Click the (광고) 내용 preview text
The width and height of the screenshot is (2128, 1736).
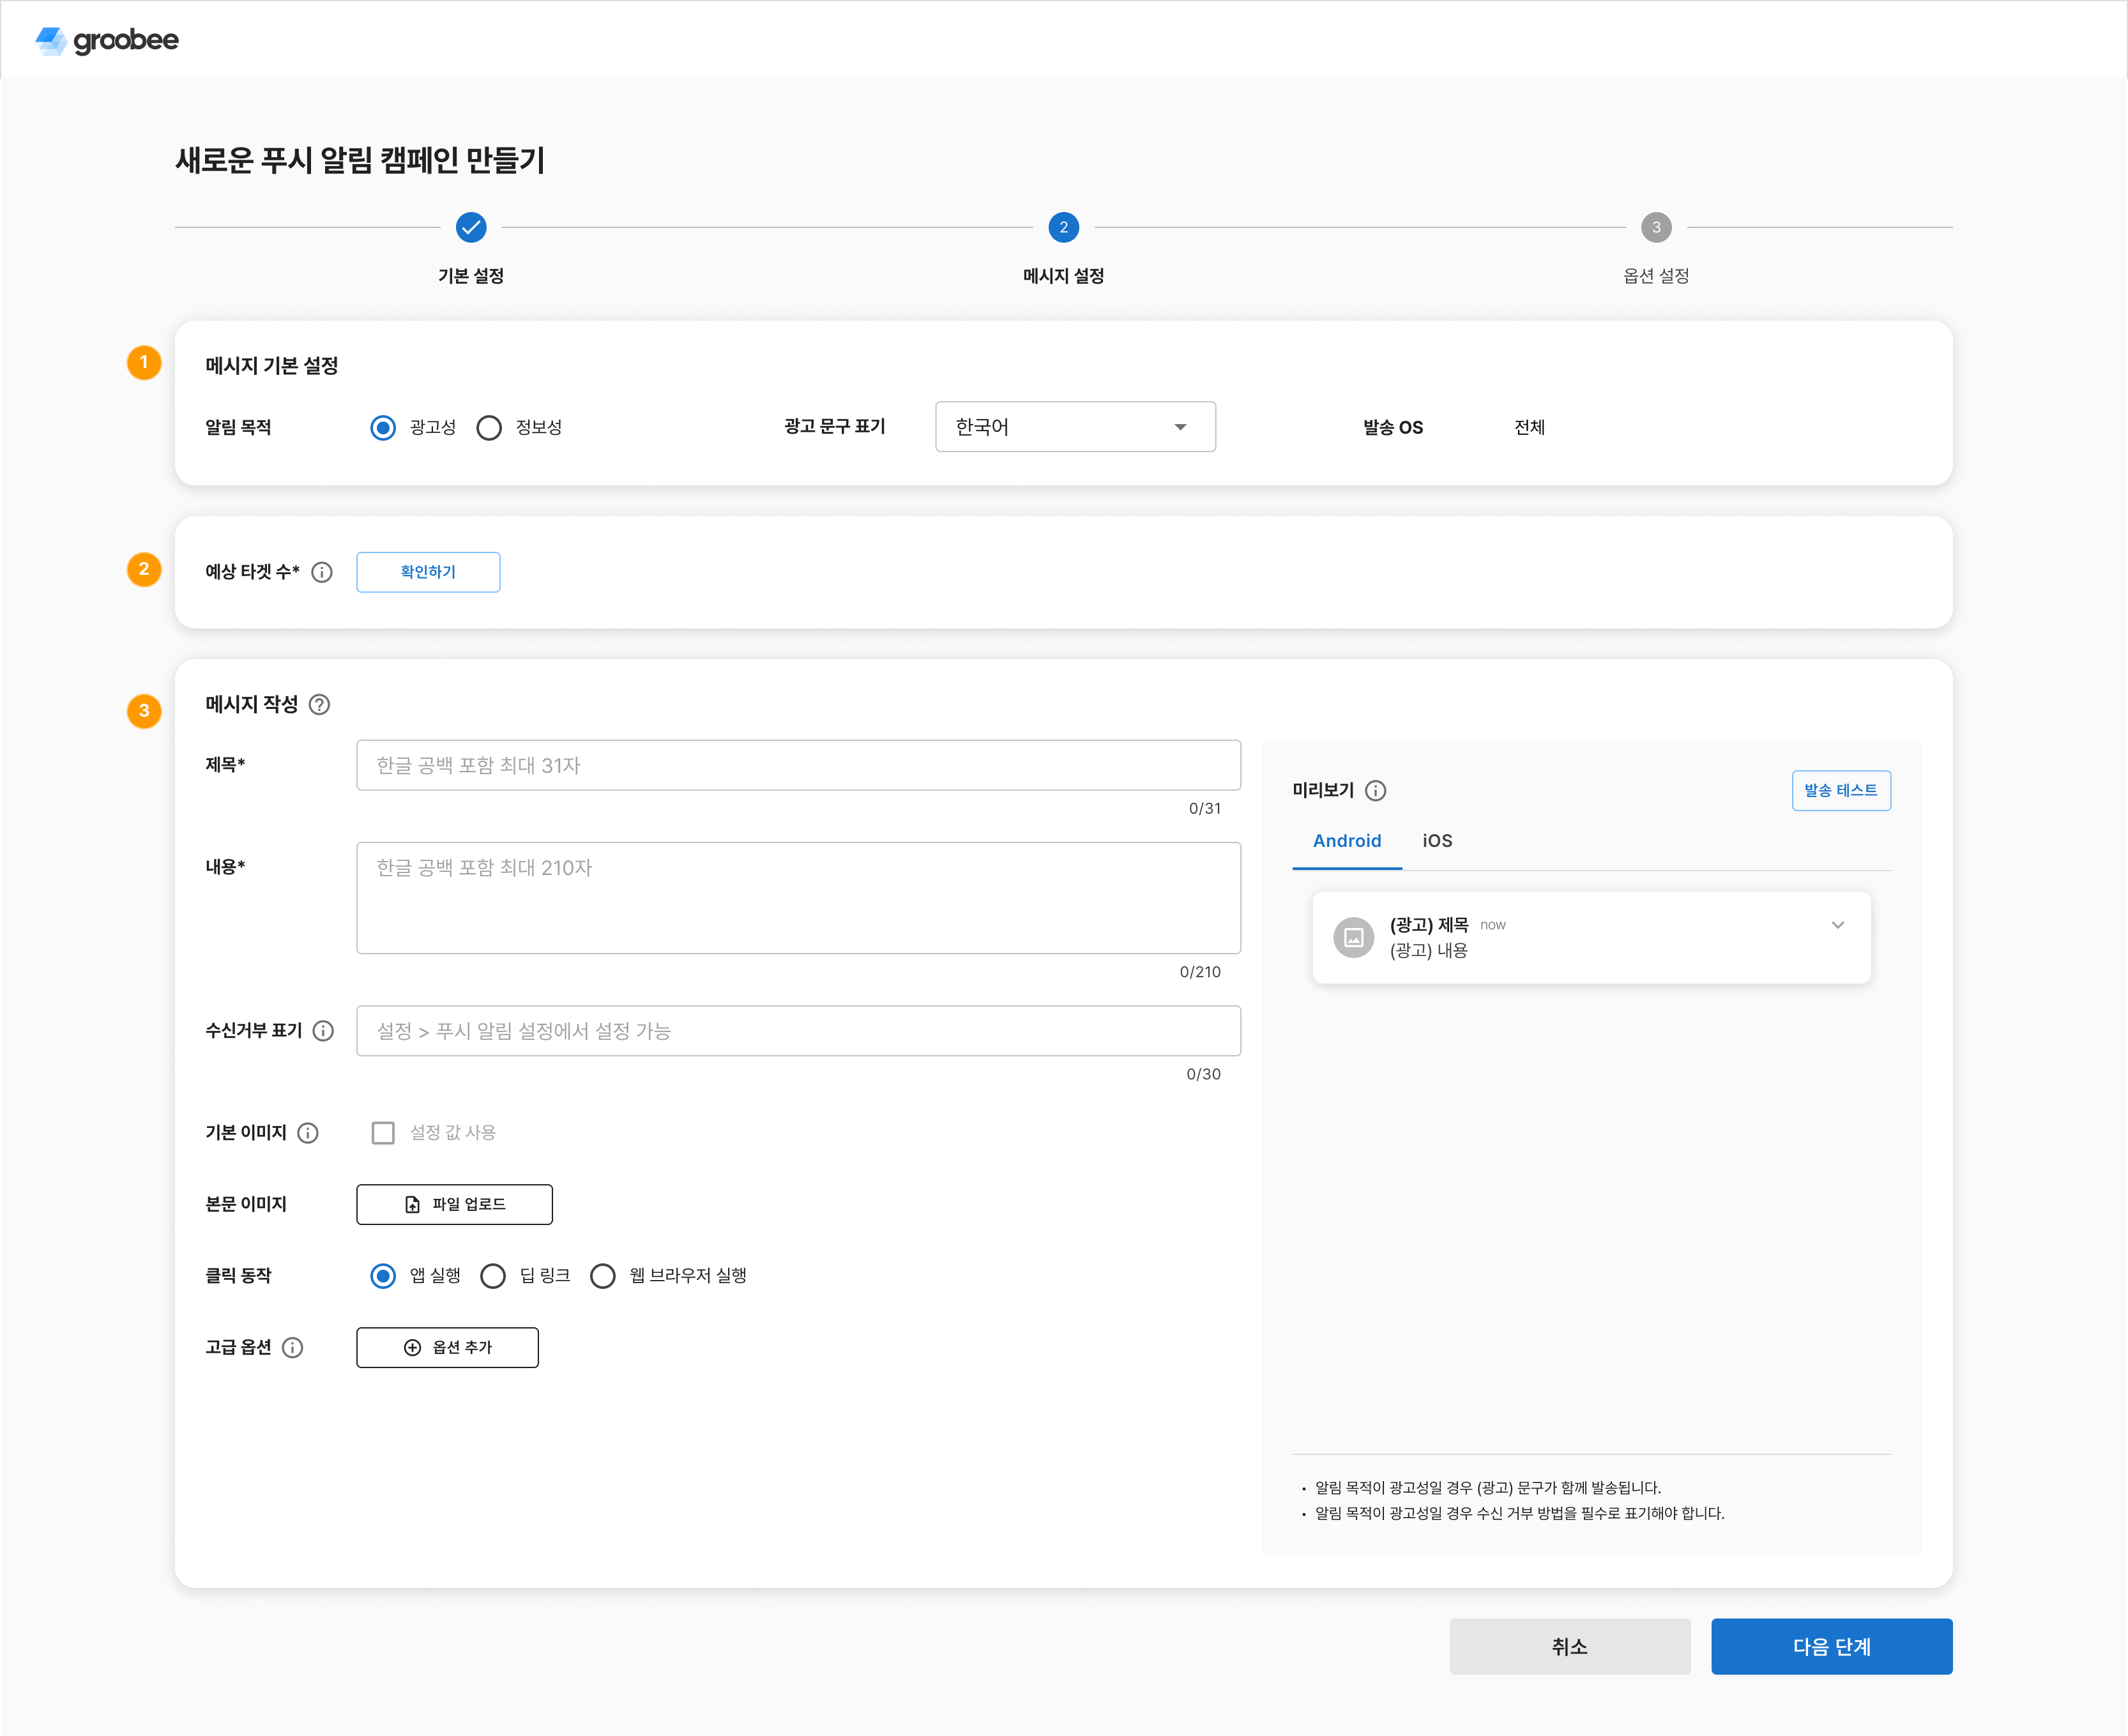point(1428,951)
